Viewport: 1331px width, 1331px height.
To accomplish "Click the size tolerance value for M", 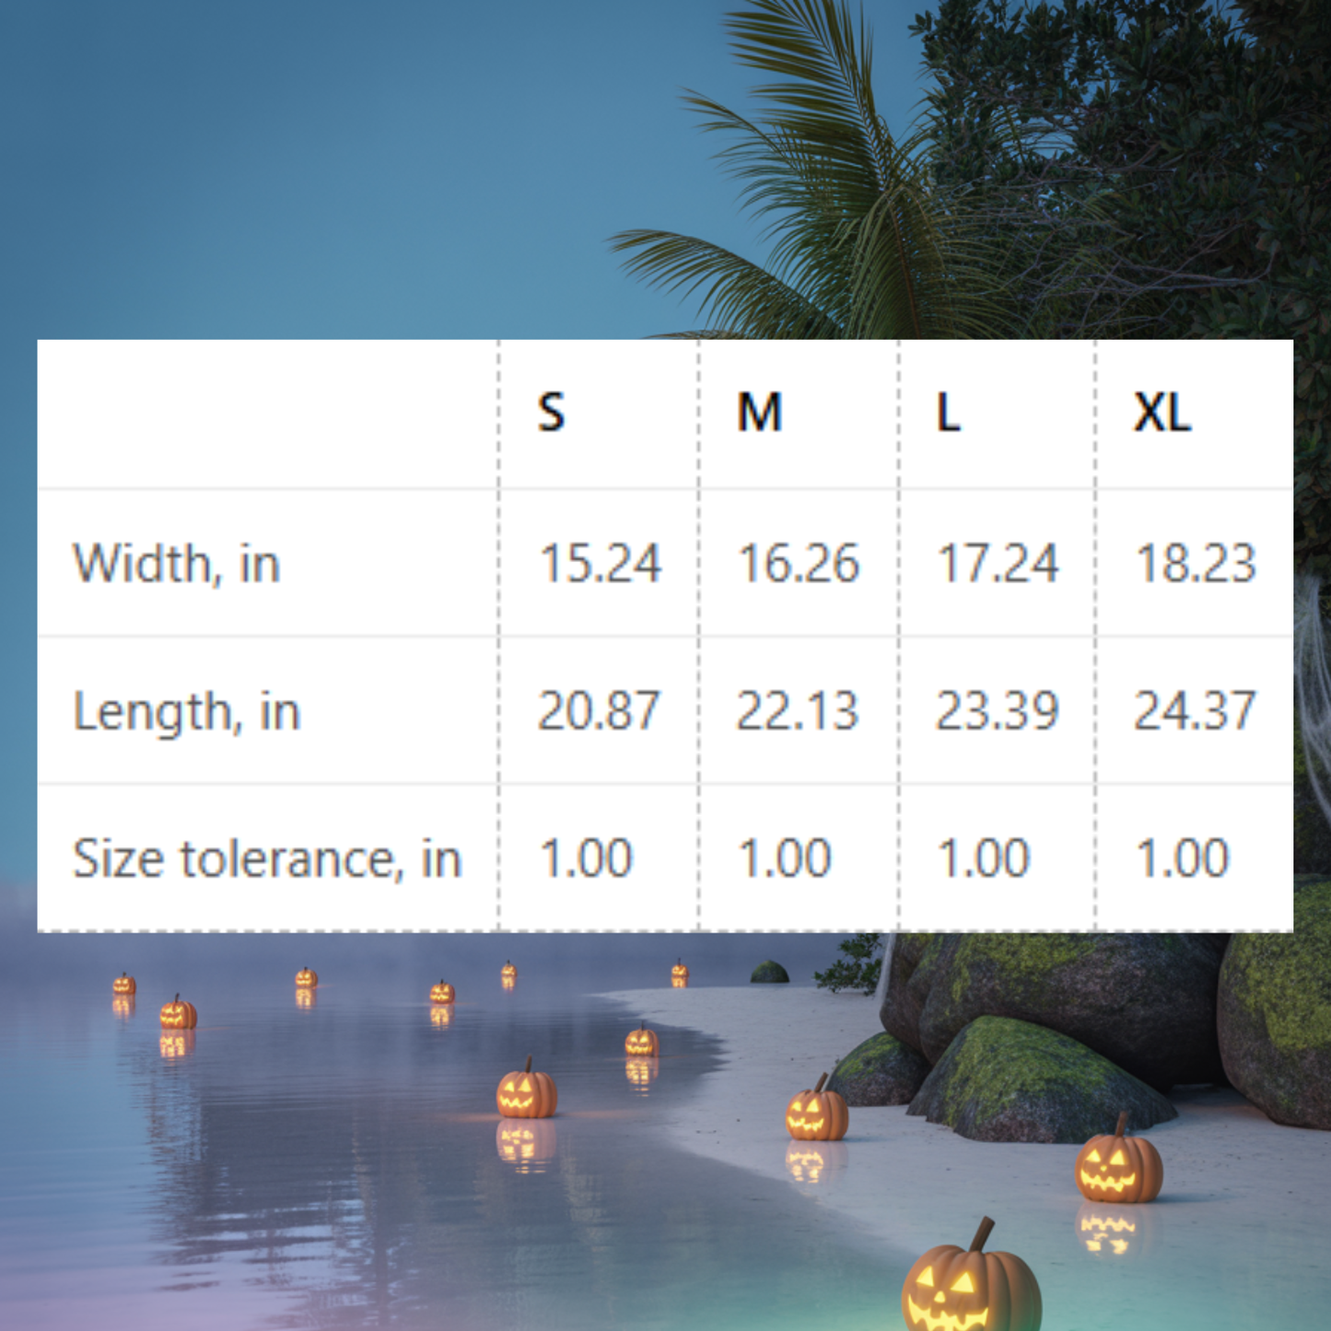I will (x=785, y=858).
